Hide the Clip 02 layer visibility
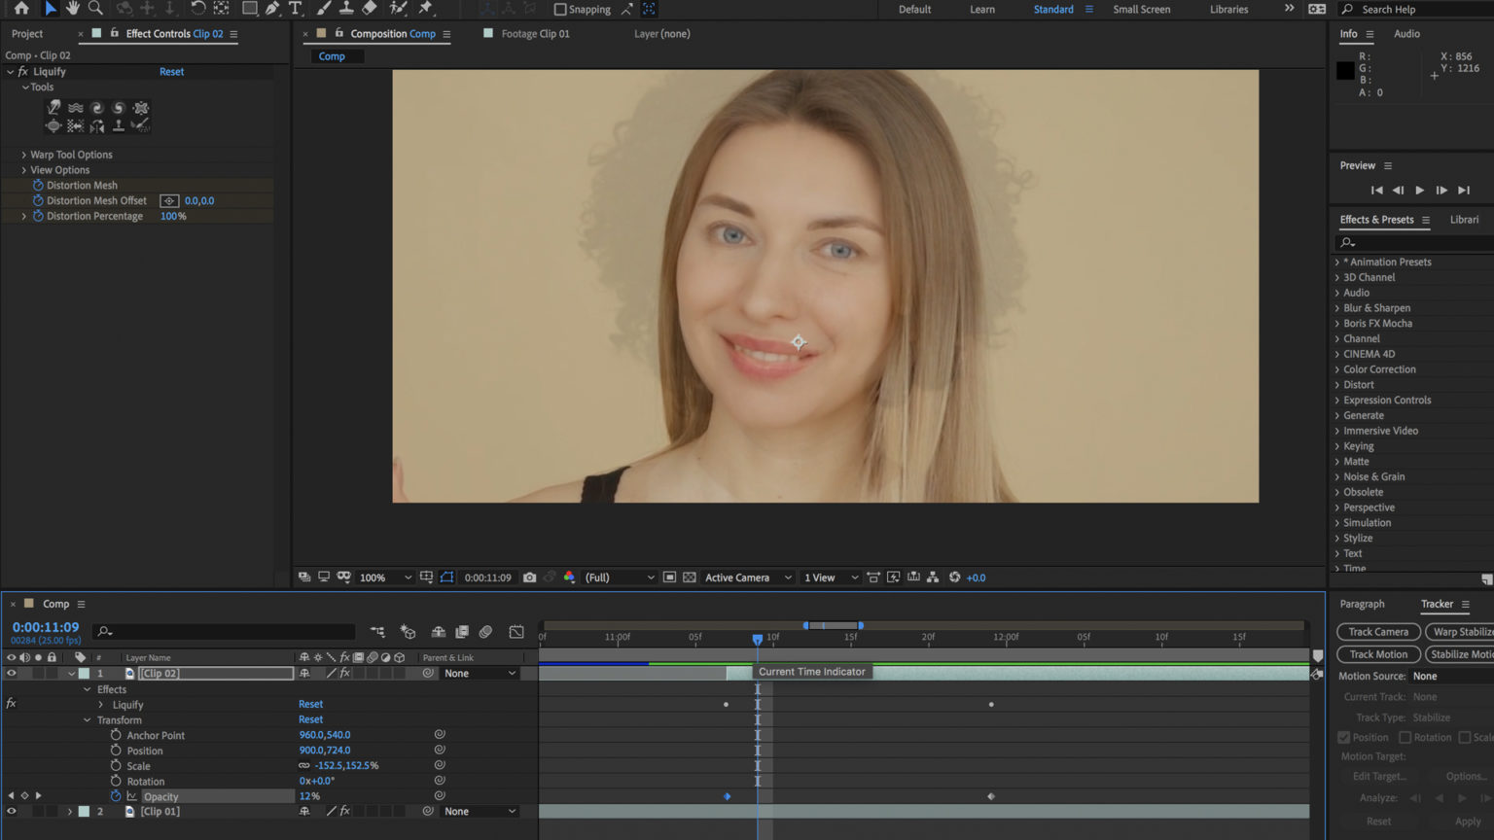This screenshot has width=1494, height=840. pos(10,673)
